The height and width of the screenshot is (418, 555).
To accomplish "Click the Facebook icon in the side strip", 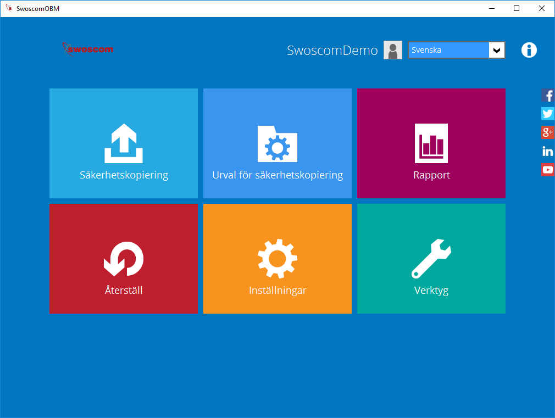I will [548, 96].
